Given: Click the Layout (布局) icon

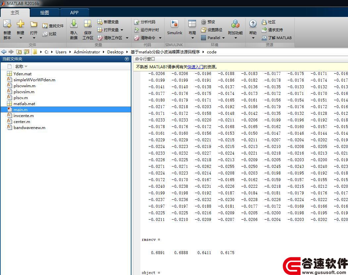Looking at the screenshot, I should 192,24.
